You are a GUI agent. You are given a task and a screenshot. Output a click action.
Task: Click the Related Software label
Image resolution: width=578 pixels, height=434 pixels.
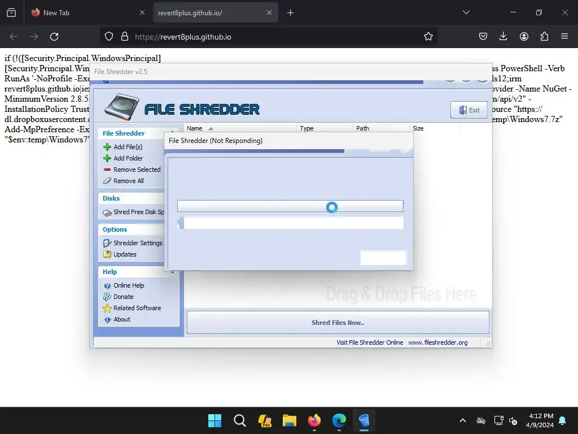137,308
